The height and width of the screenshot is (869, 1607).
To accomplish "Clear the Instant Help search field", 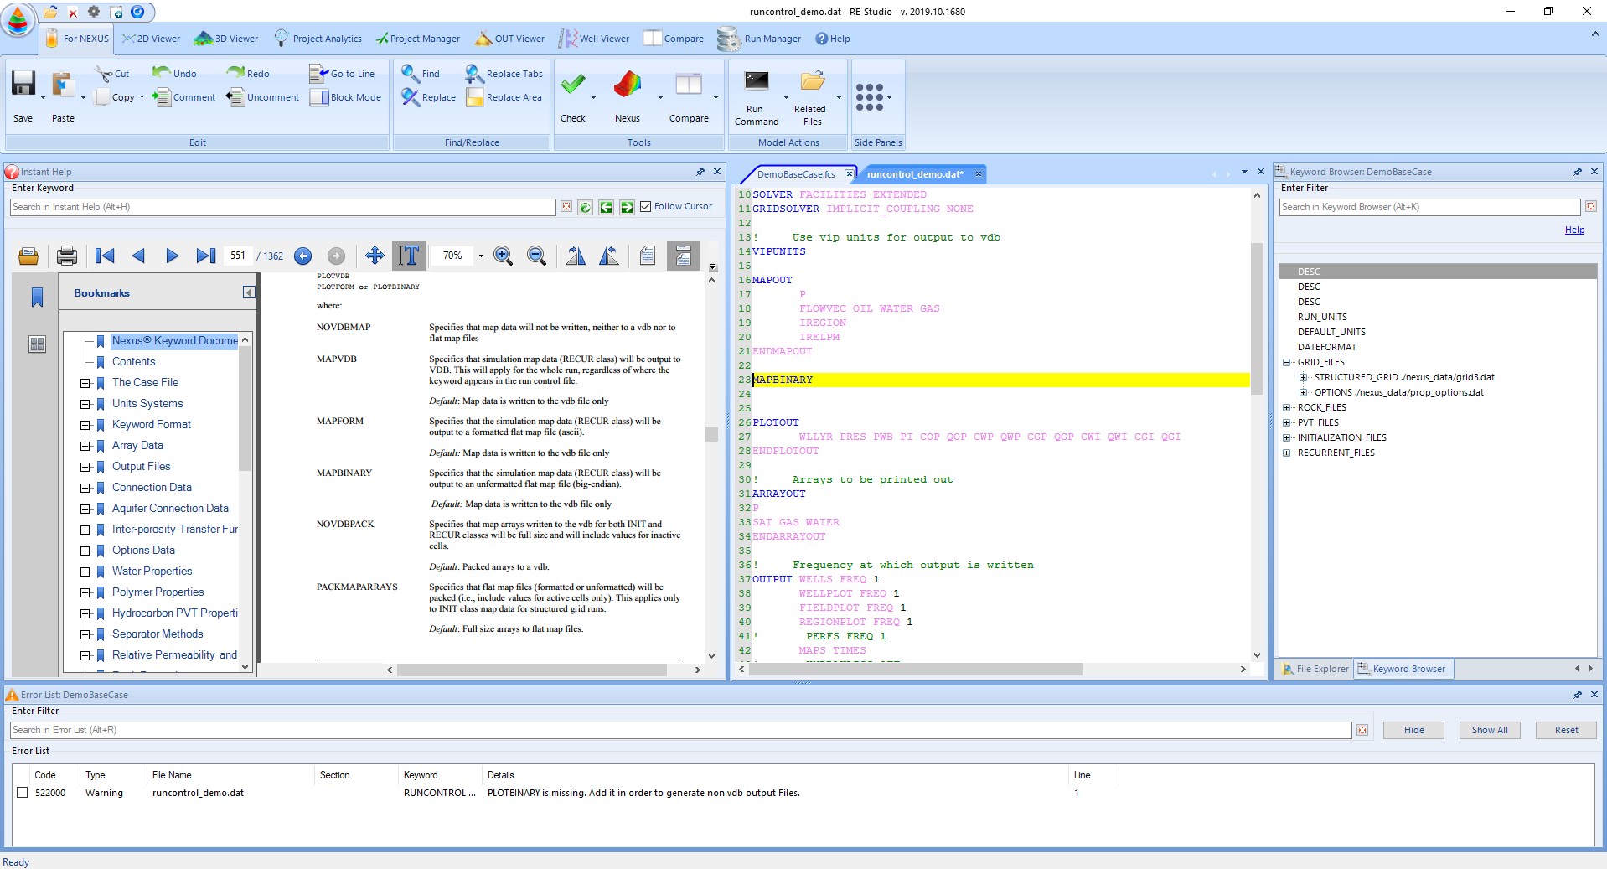I will click(x=566, y=207).
